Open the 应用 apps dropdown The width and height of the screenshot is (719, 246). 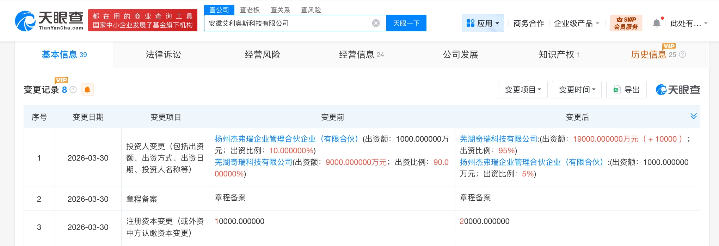483,23
